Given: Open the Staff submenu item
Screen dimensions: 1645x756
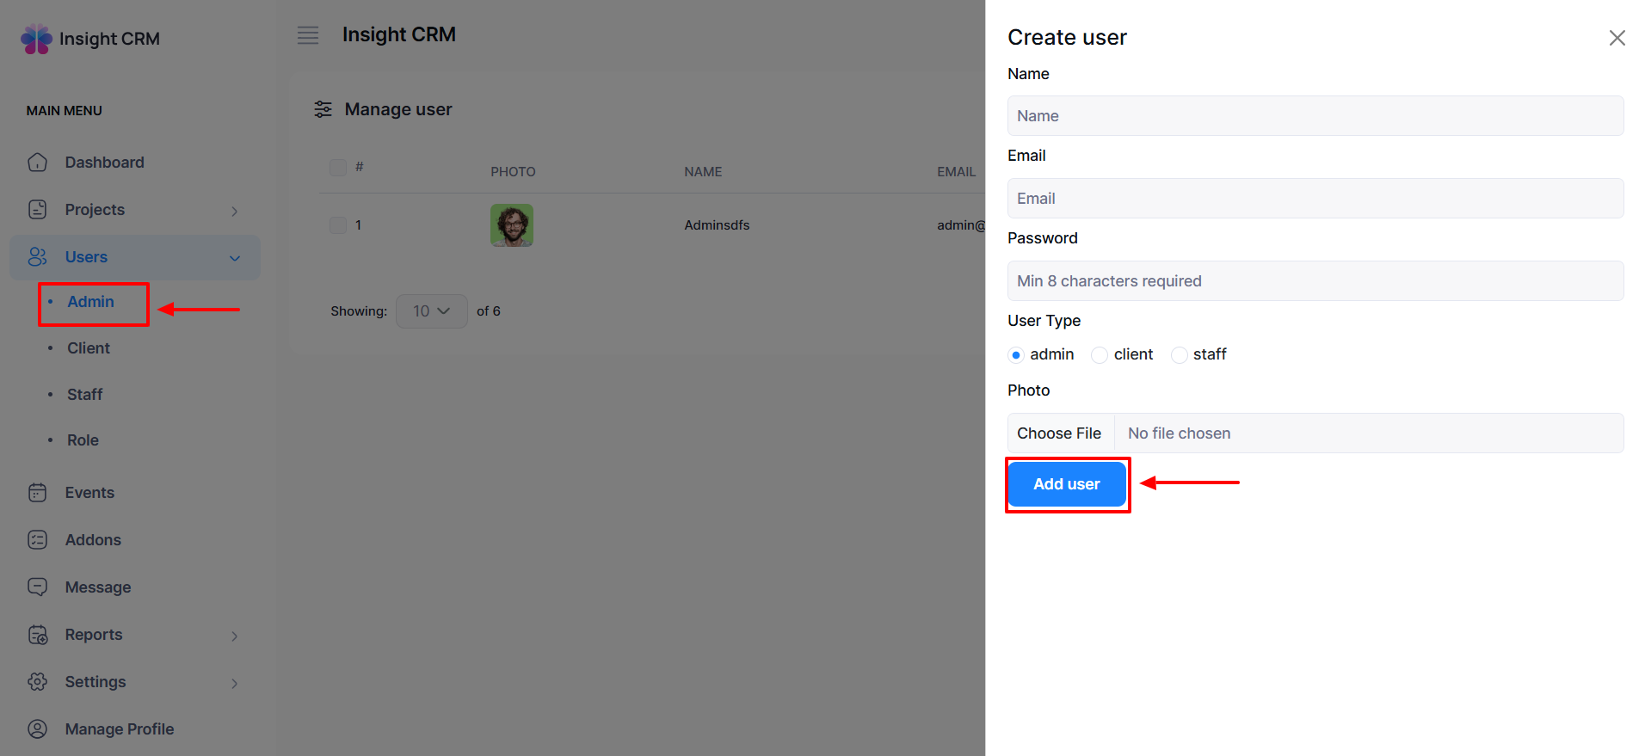Looking at the screenshot, I should 84,395.
